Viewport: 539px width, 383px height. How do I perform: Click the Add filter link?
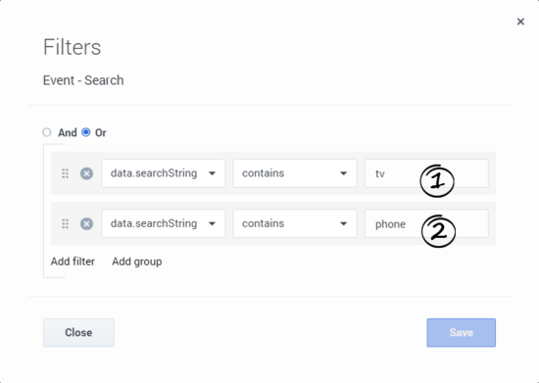coord(73,262)
